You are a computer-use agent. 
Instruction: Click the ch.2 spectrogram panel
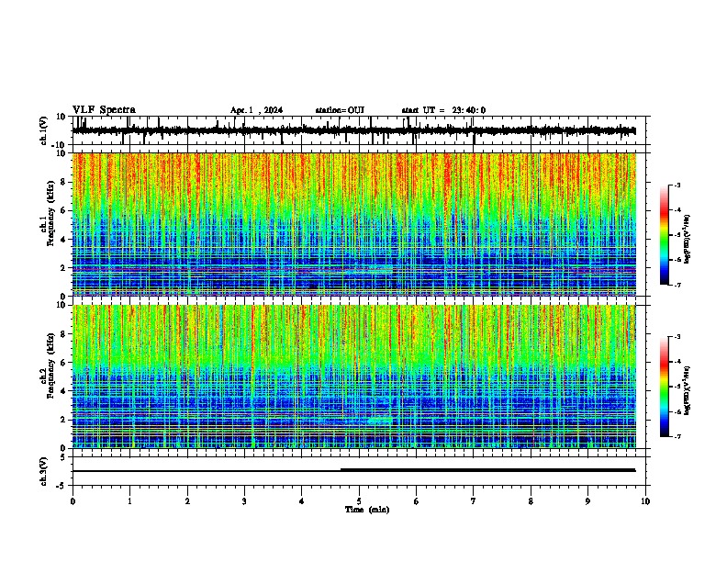click(353, 377)
